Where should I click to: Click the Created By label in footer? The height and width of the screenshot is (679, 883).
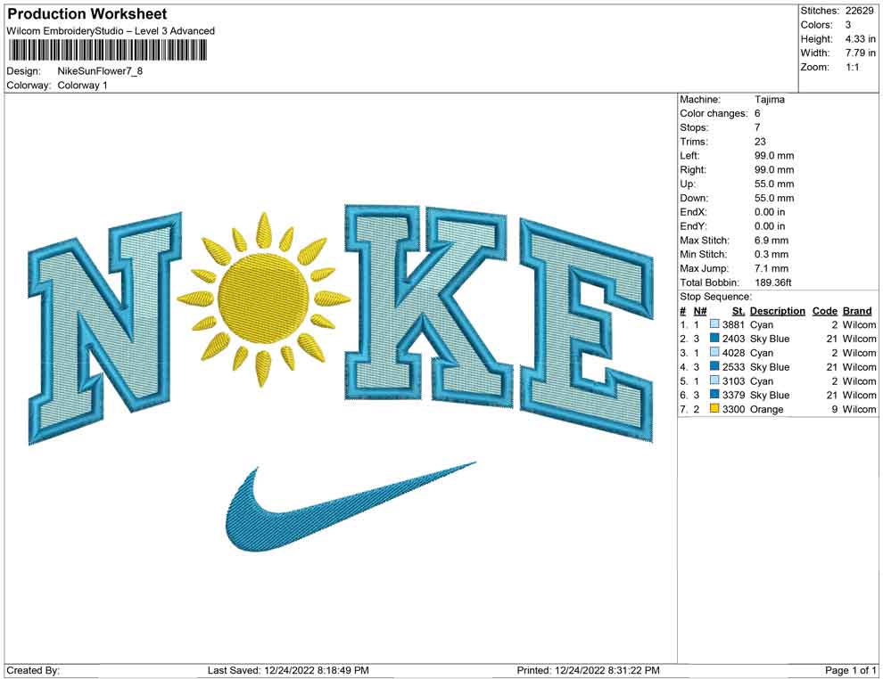(33, 670)
